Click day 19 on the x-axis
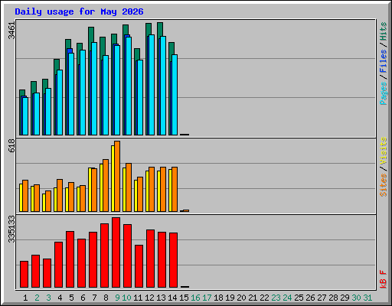This screenshot has height=306, width=392. click(x=230, y=298)
